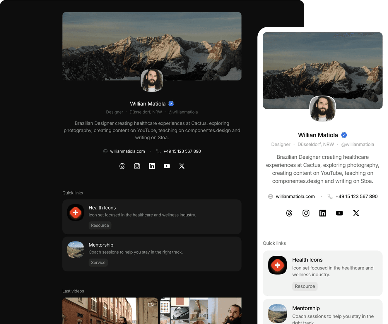The image size is (388, 324).
Task: Click phone icon in dark profile
Action: coord(158,151)
